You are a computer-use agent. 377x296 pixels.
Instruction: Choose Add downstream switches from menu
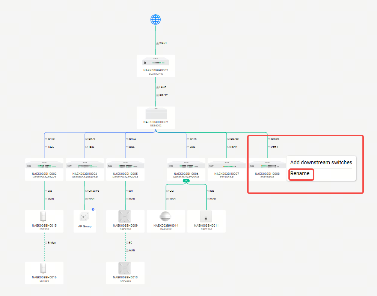pyautogui.click(x=321, y=162)
